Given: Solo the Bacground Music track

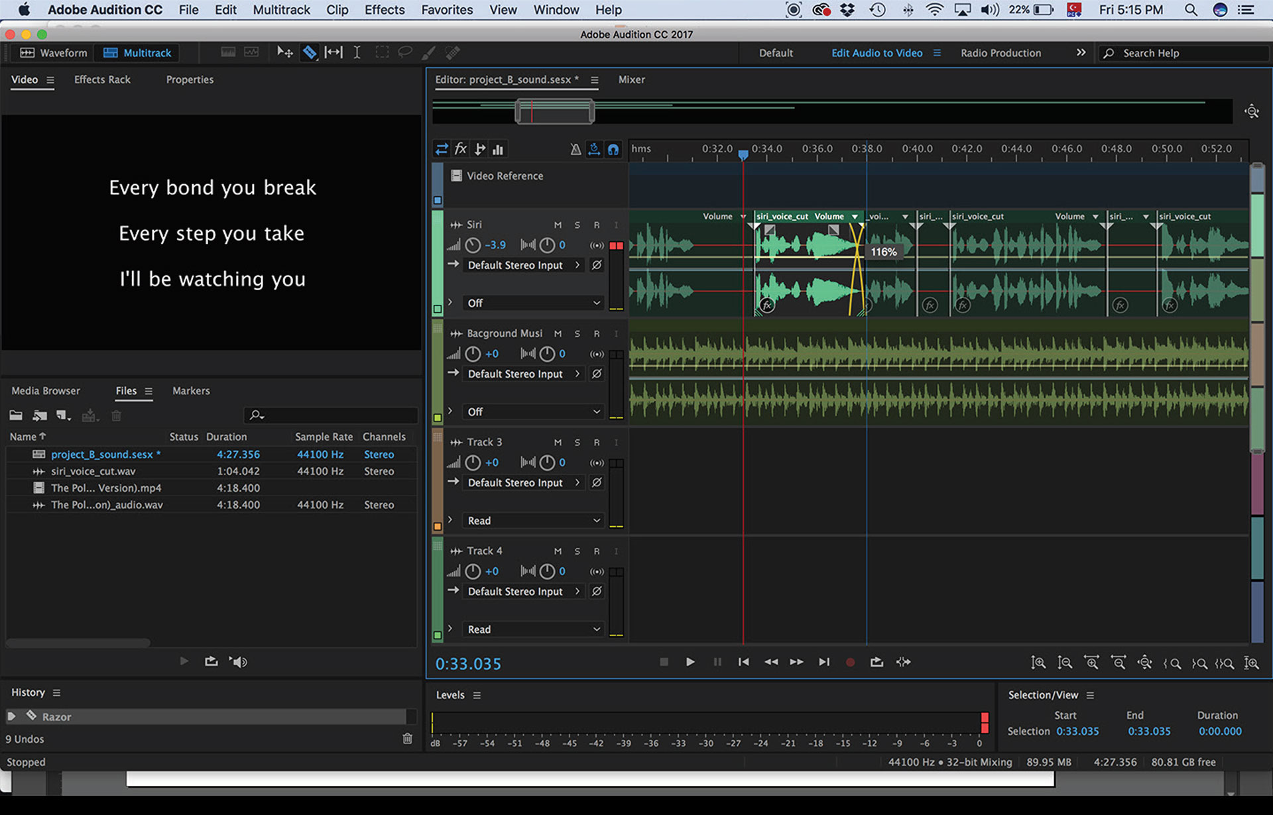Looking at the screenshot, I should click(577, 334).
